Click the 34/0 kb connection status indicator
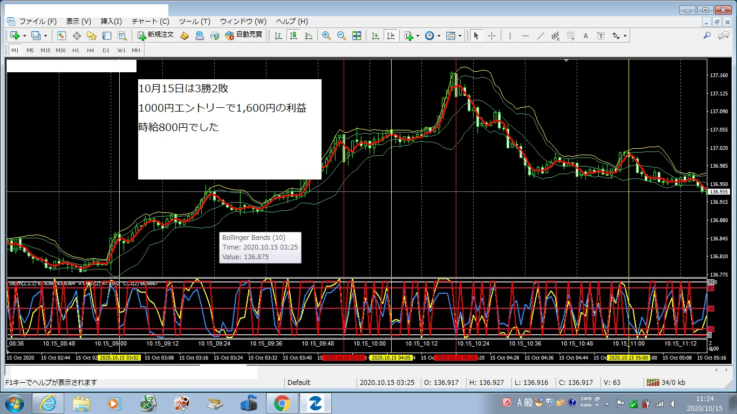Screen dimensions: 737x414 665,382
